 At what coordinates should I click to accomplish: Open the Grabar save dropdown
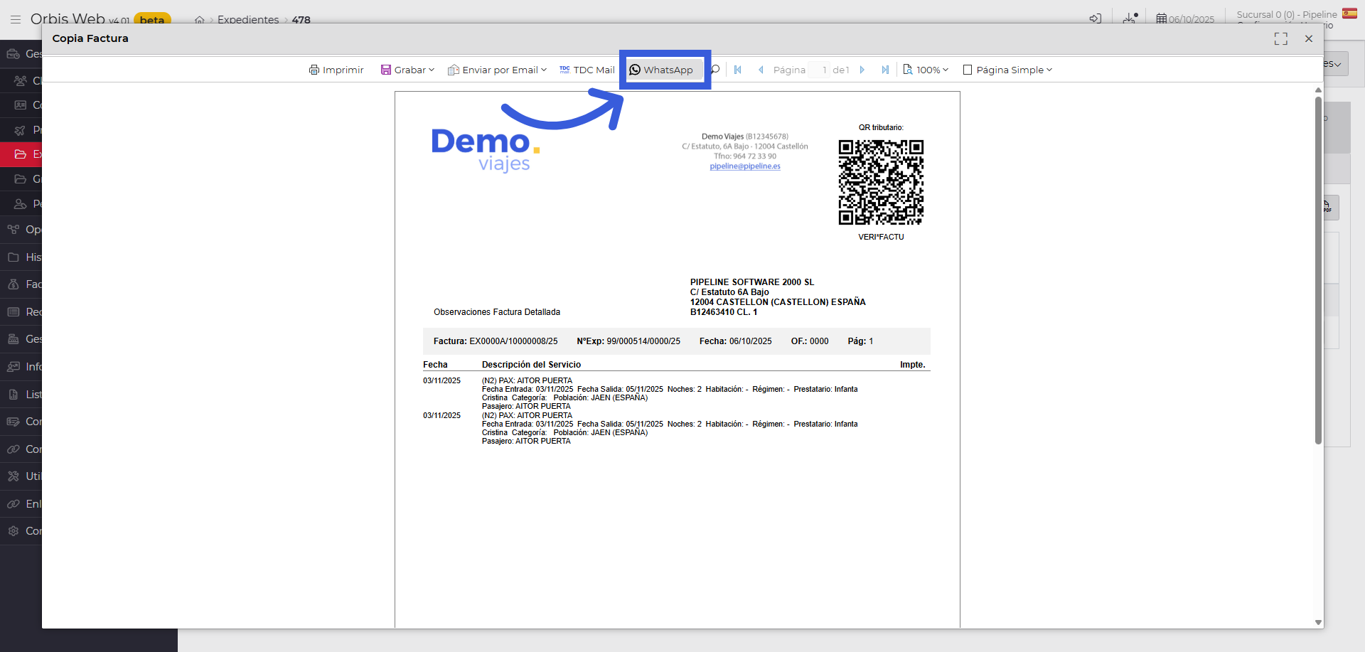click(407, 70)
